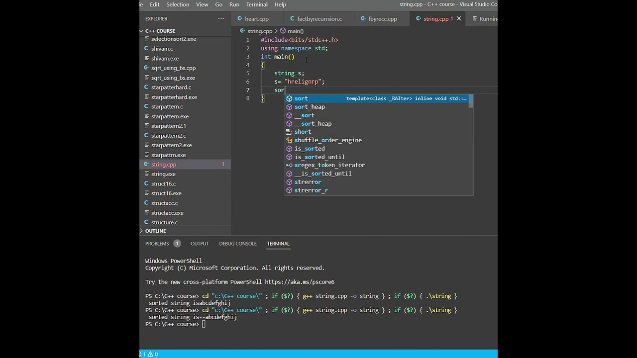
Task: Switch to heart.cpp editor tab
Action: 256,19
